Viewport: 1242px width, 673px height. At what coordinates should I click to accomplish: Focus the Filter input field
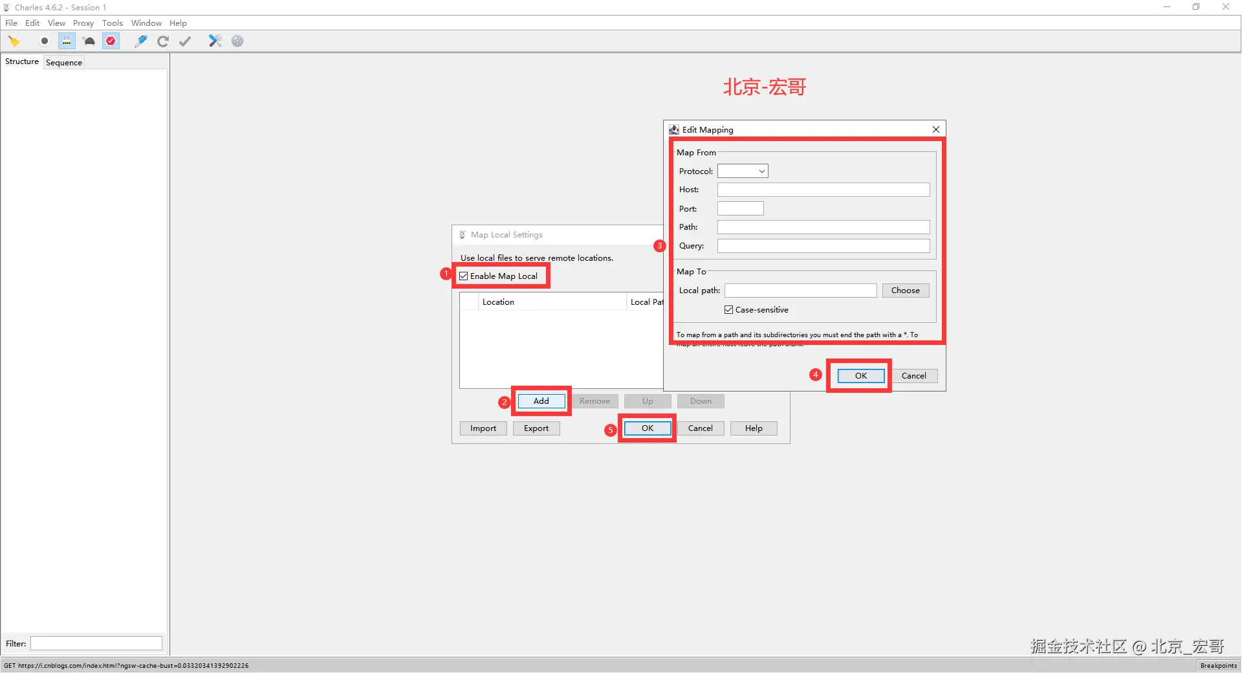[x=96, y=643]
